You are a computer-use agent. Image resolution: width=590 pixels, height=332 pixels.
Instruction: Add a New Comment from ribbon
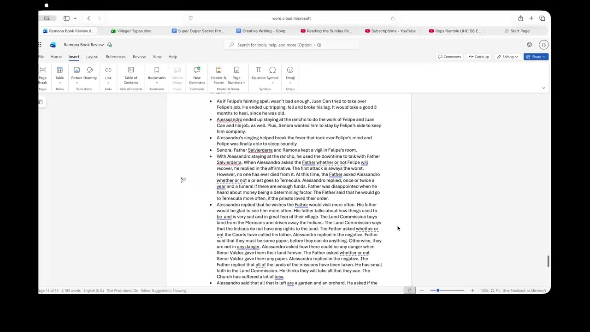(x=197, y=75)
